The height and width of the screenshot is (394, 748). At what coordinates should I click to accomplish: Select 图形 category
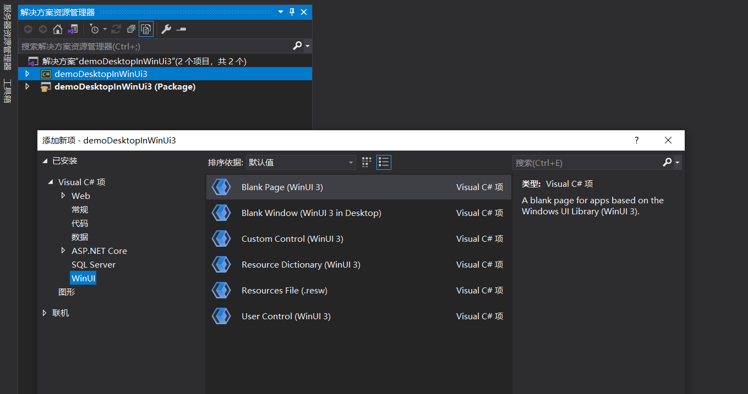[x=67, y=292]
